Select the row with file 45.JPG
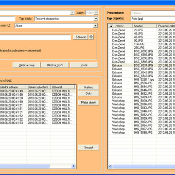The height and width of the screenshot is (175, 175). pyautogui.click(x=142, y=34)
